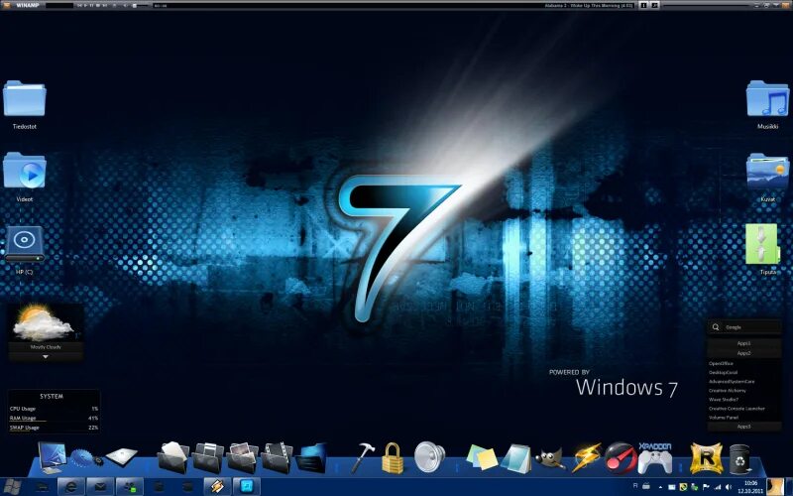The width and height of the screenshot is (793, 496).
Task: Collapse the Apps2 section header
Action: click(743, 353)
